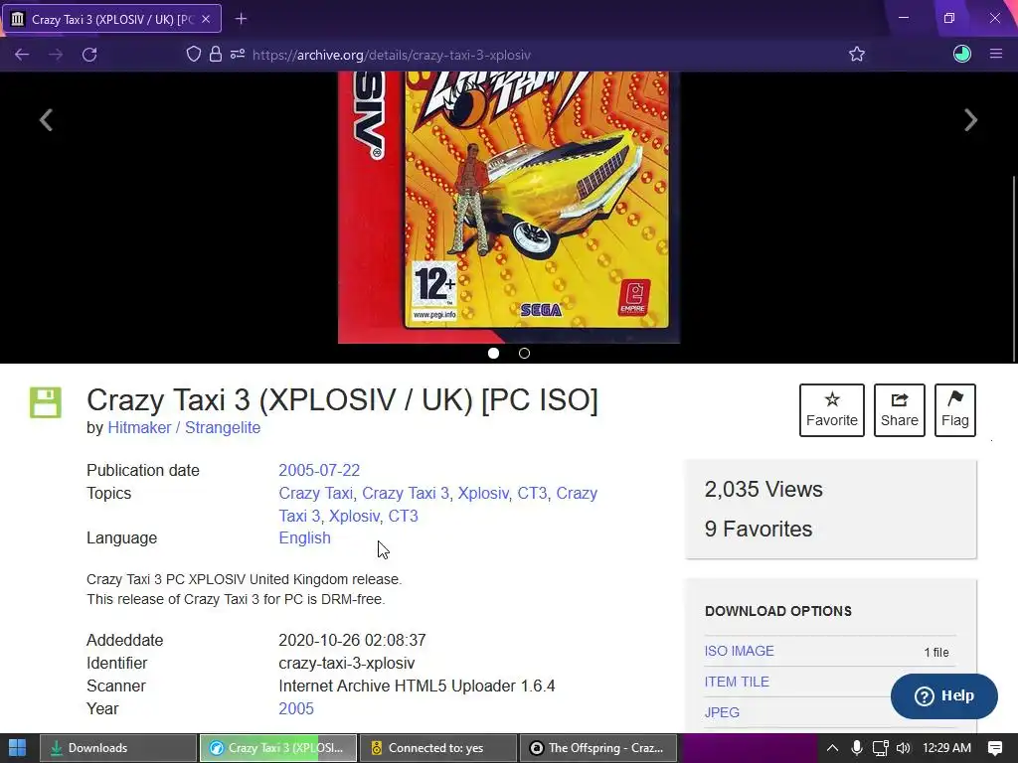Open the first CT3 topic link
This screenshot has height=763, width=1018.
tap(532, 493)
